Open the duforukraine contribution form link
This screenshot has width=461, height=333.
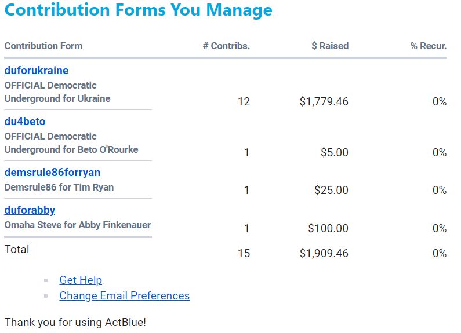click(37, 71)
